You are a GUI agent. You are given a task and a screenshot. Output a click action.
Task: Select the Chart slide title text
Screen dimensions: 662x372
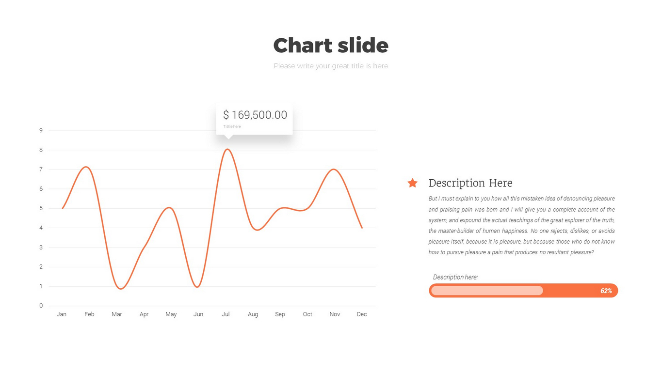(x=331, y=46)
